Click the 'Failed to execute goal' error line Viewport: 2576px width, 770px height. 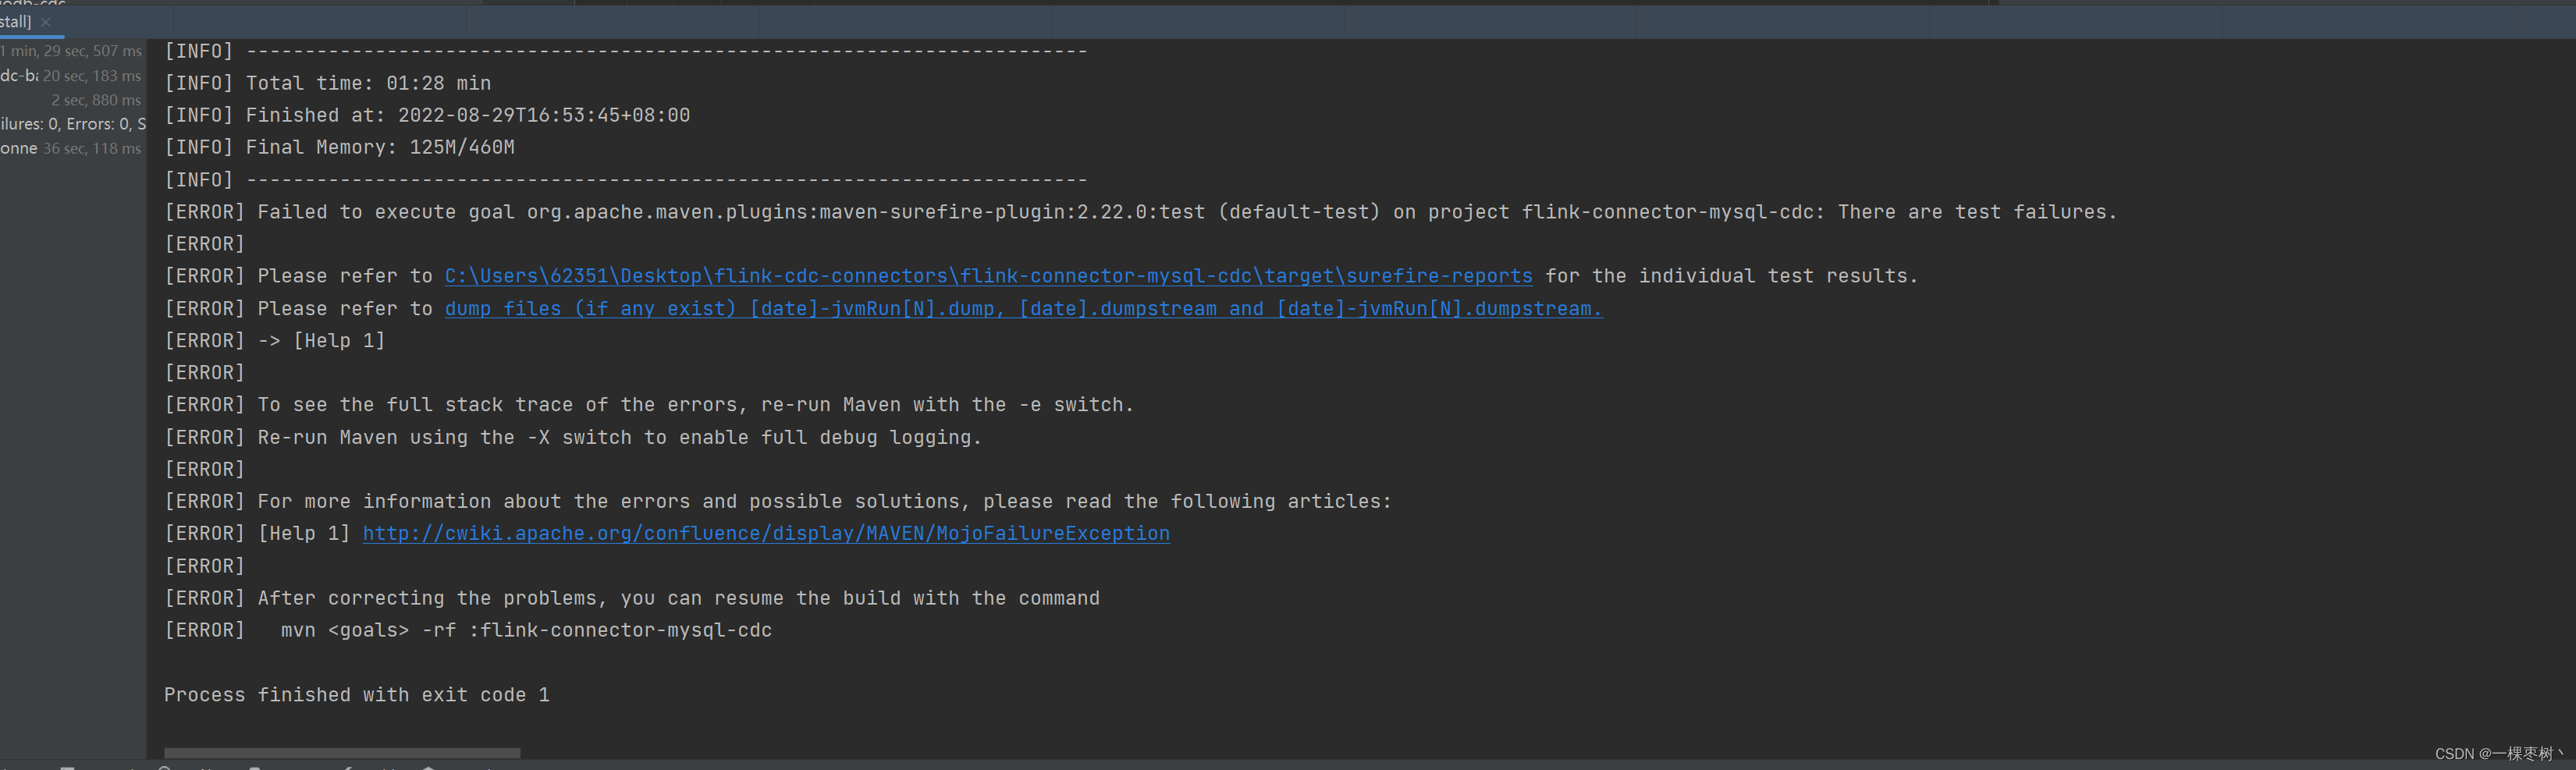click(1141, 212)
